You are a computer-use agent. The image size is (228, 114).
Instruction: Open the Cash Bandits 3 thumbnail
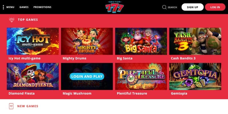195,41
